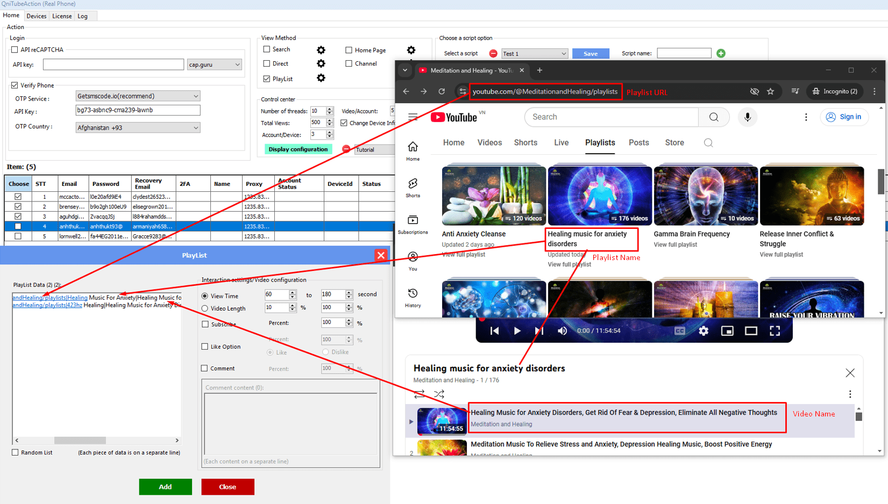This screenshot has width=888, height=504.
Task: Click the green Add button
Action: coord(166,487)
